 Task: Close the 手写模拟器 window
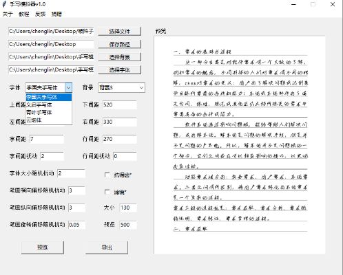(x=333, y=4)
